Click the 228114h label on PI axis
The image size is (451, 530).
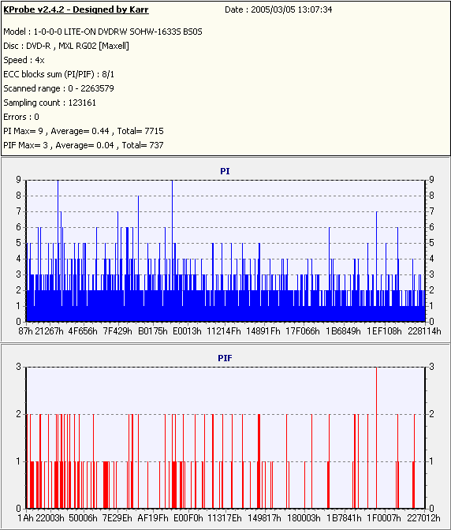pyautogui.click(x=424, y=331)
